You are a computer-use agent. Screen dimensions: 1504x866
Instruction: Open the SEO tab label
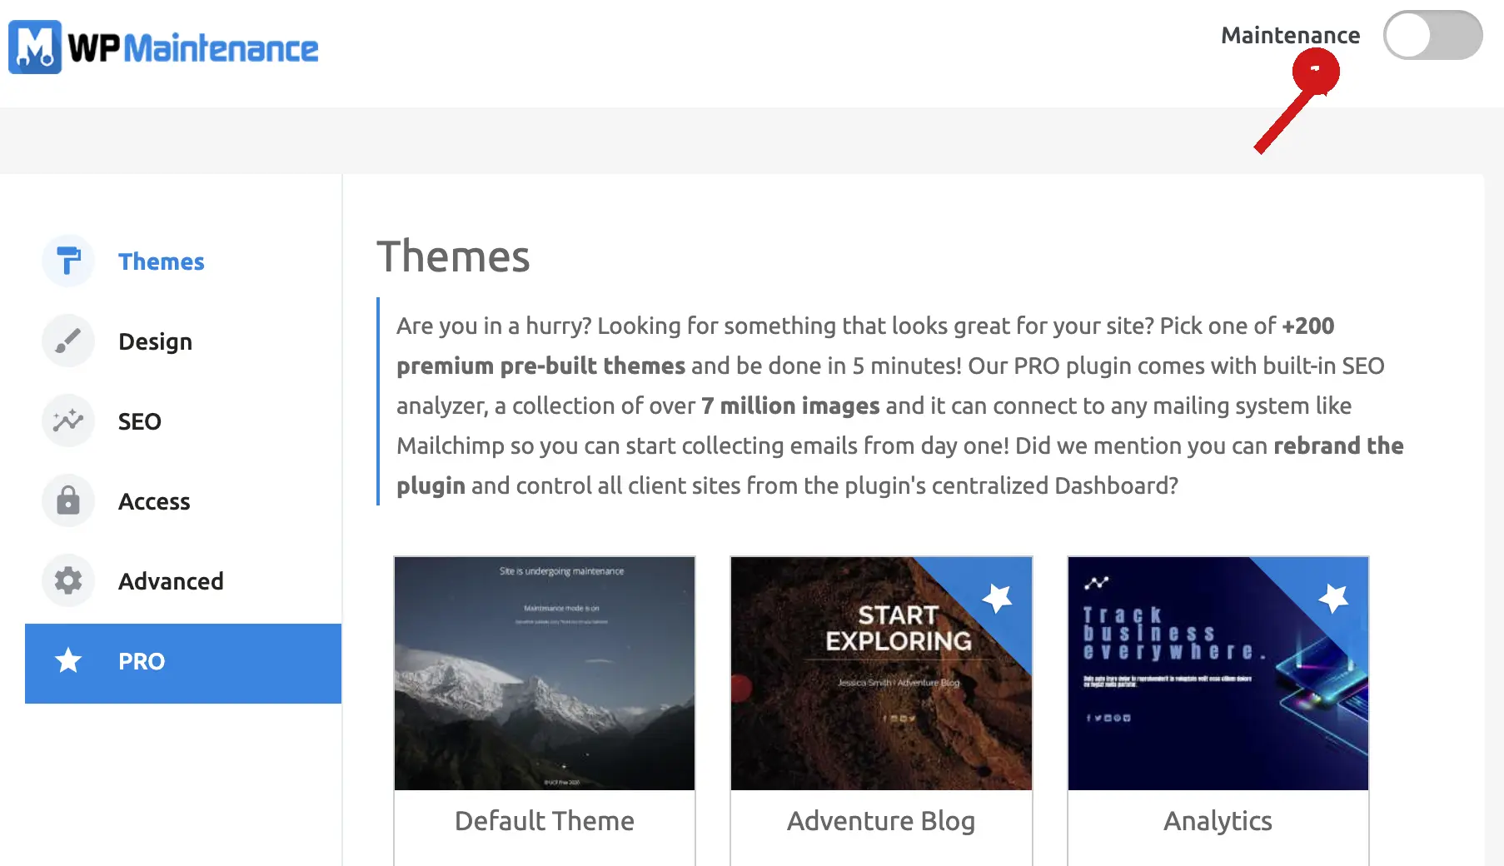[x=140, y=421]
